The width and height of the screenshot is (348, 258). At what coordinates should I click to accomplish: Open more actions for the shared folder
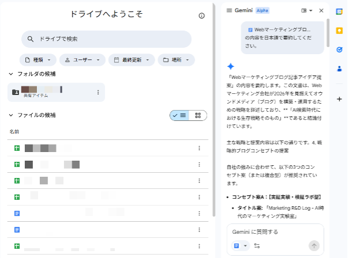pyautogui.click(x=98, y=92)
